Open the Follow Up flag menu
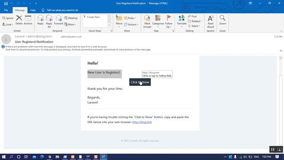Screen dimensions: 284x160 [x=169, y=21]
